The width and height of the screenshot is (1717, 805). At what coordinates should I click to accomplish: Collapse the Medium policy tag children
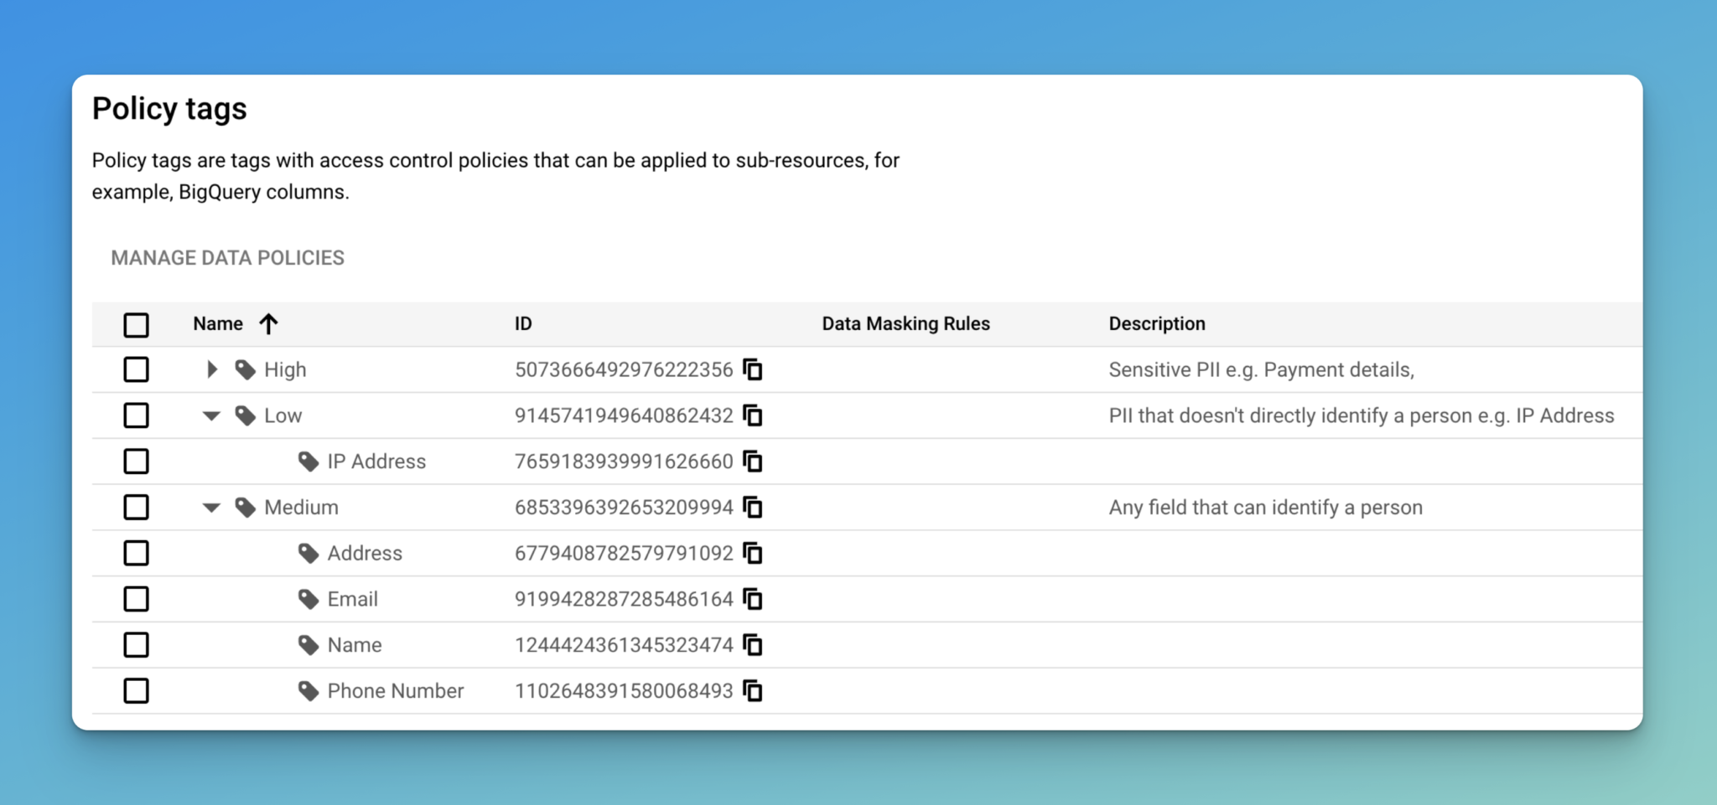click(211, 507)
